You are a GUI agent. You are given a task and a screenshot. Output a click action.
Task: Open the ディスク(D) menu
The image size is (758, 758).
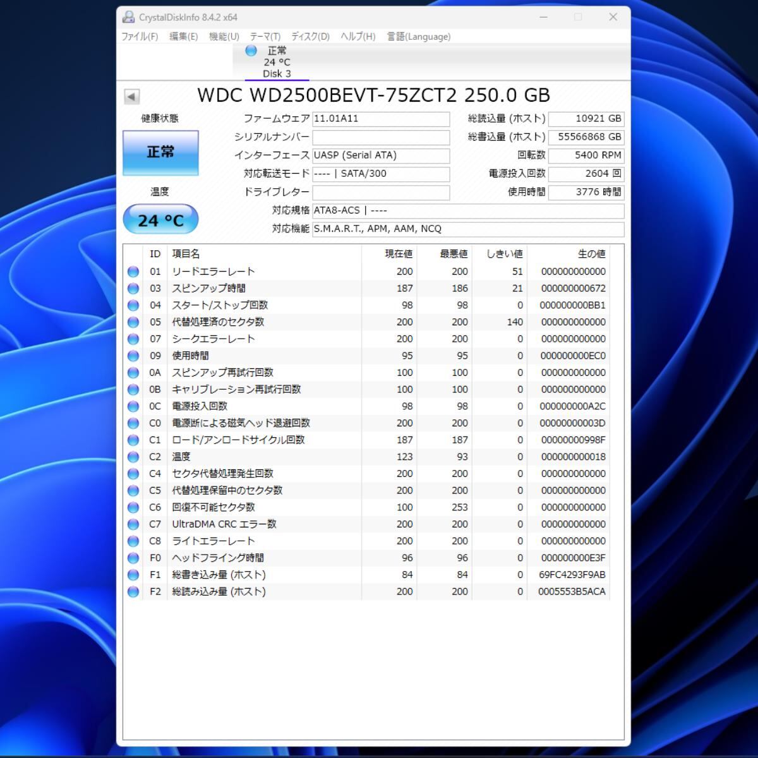(310, 37)
